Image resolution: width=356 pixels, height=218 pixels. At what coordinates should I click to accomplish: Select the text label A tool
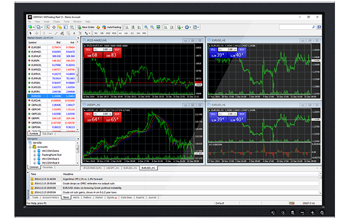(x=74, y=33)
